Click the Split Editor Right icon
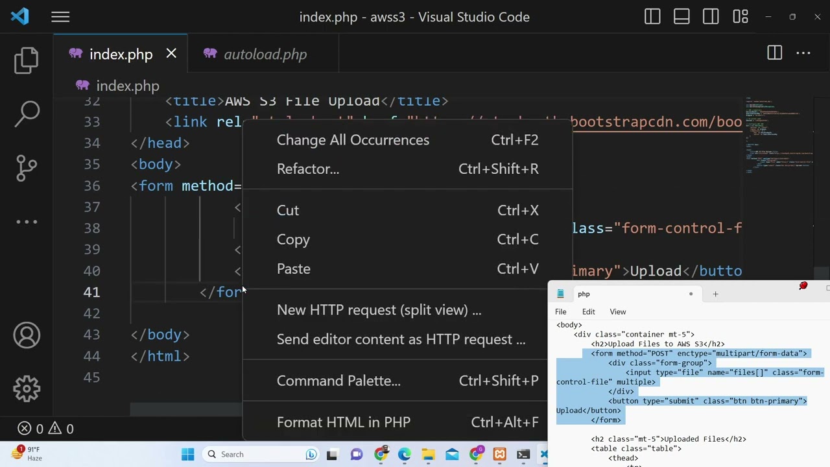 (x=774, y=53)
